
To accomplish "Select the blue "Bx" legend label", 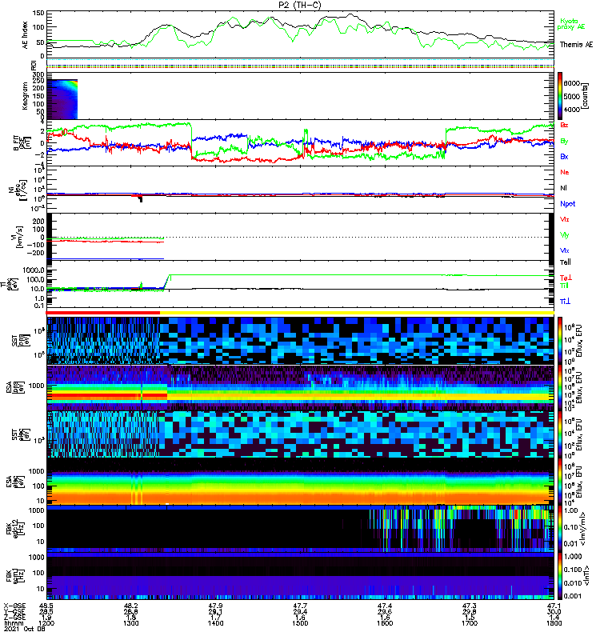I will coord(564,156).
